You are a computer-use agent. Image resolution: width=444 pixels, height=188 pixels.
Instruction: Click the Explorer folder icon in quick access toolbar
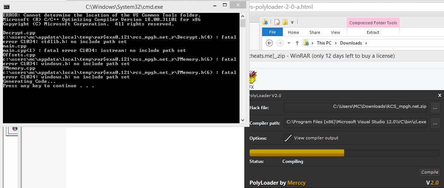(x=265, y=22)
